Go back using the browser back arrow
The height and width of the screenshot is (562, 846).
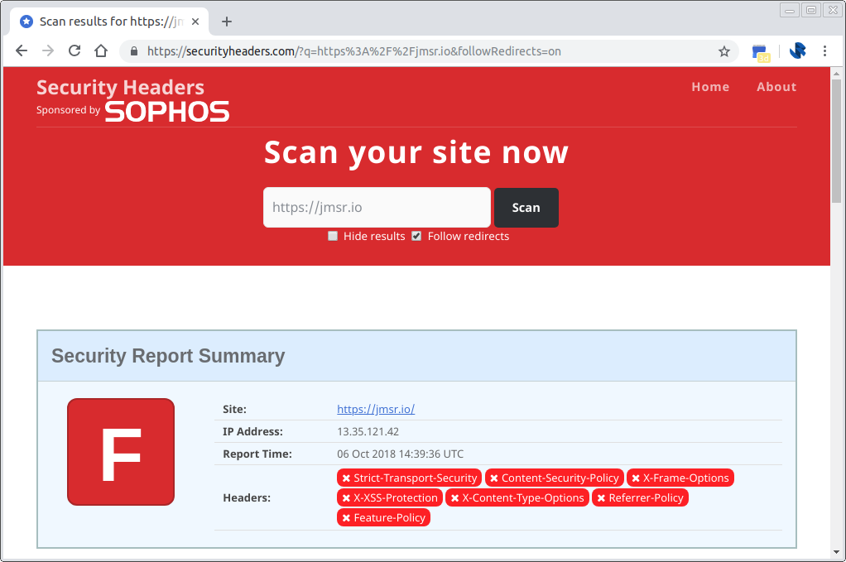click(x=22, y=50)
